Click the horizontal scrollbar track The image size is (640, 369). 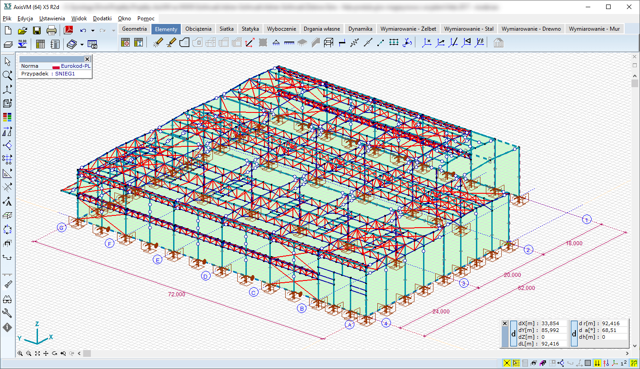coord(316,353)
